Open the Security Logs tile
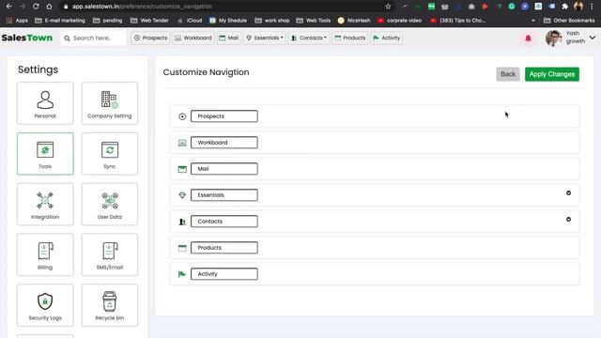This screenshot has width=601, height=338. pyautogui.click(x=45, y=305)
